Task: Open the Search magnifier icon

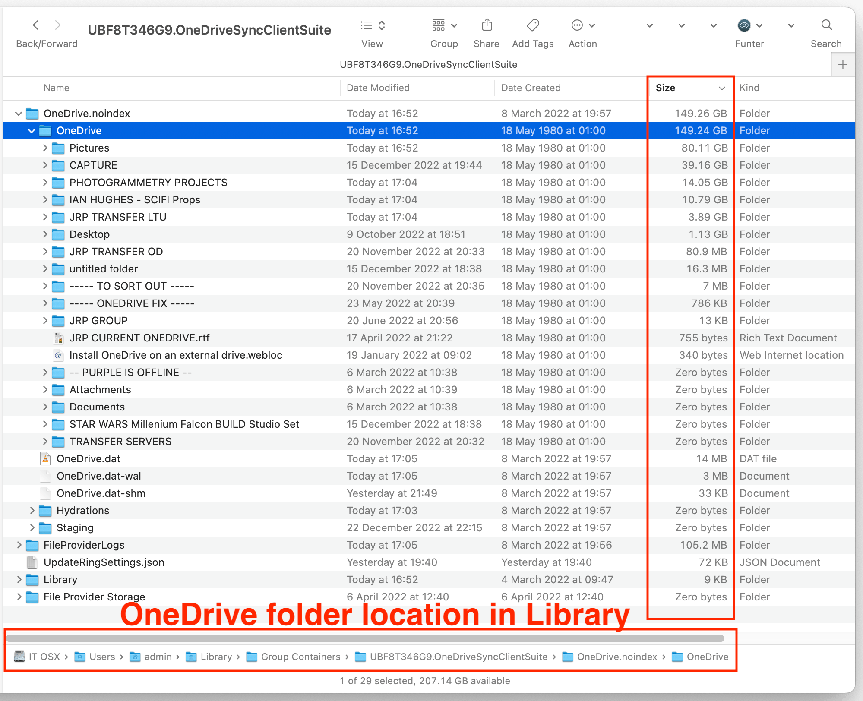Action: [x=826, y=25]
